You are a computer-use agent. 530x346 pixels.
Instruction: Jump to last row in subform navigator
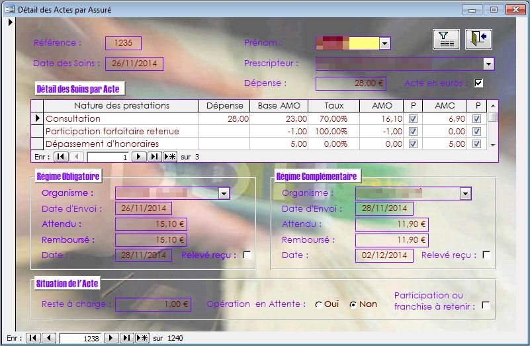click(154, 157)
